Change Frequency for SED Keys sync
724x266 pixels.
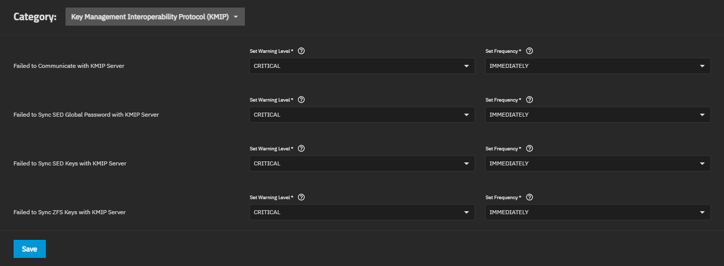coord(598,163)
